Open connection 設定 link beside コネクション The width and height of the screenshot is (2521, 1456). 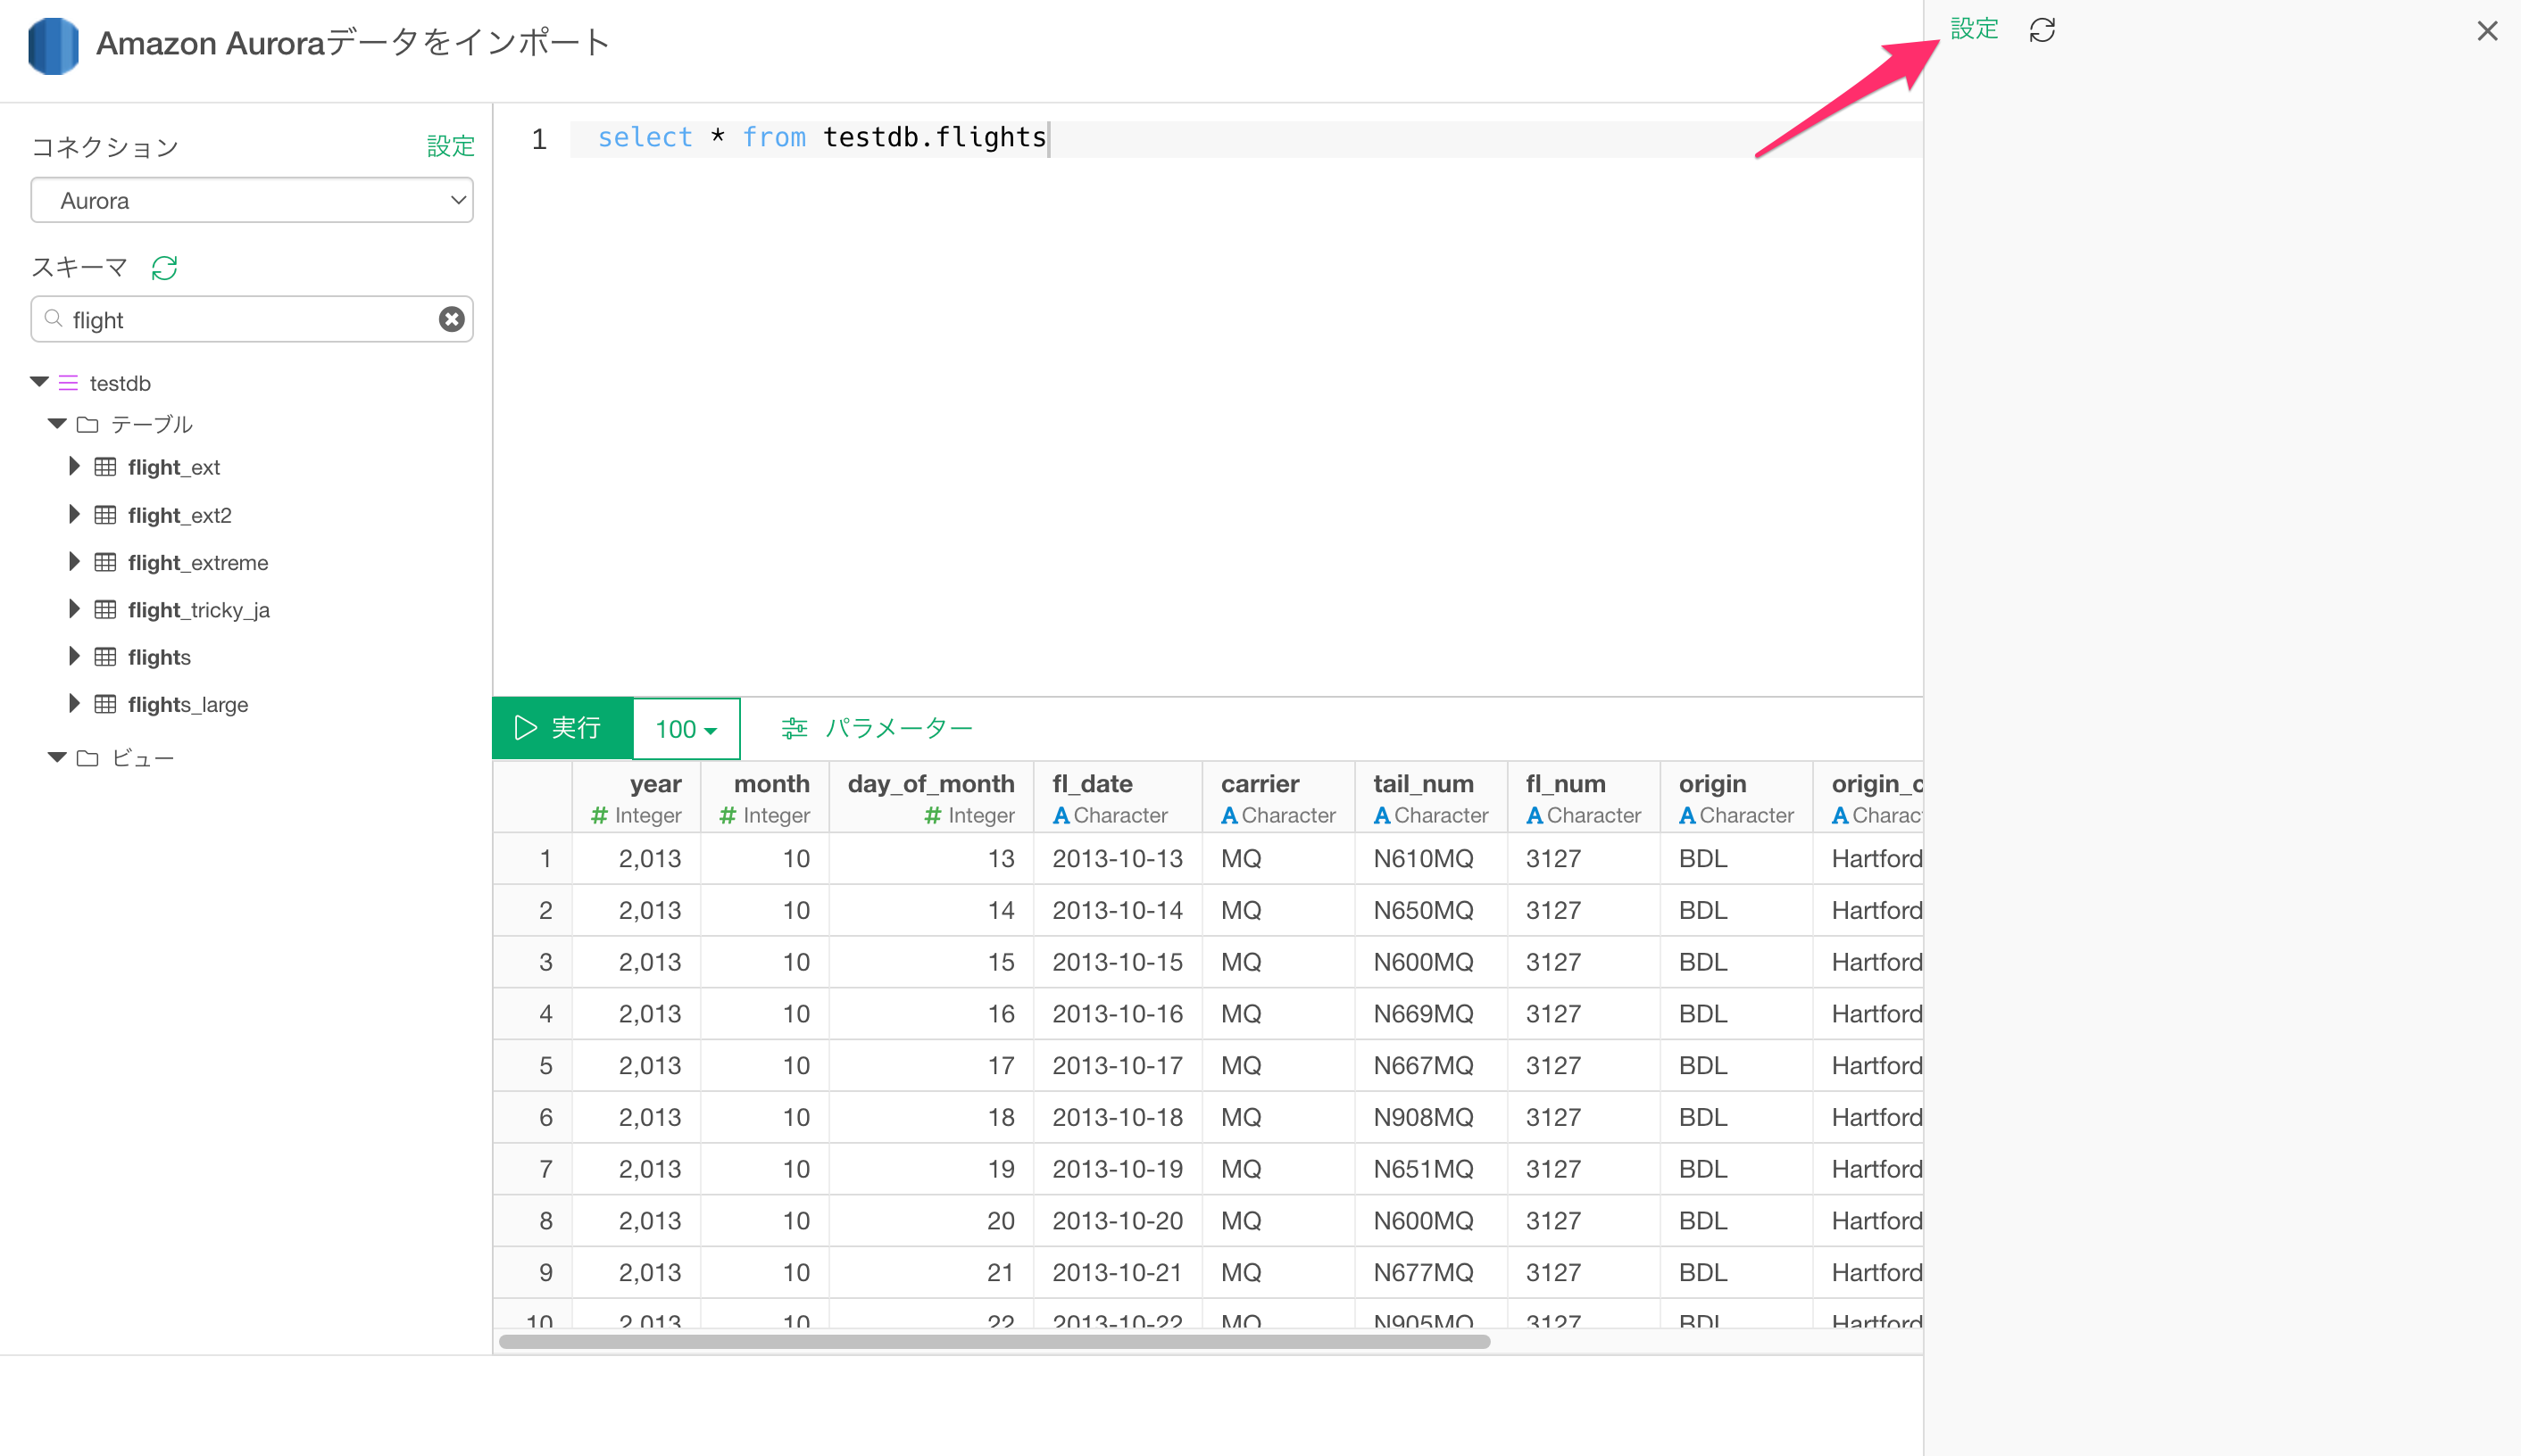450,146
